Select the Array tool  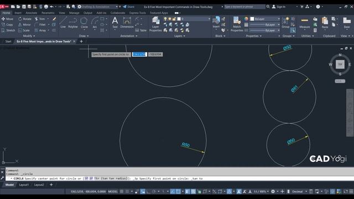[40, 30]
